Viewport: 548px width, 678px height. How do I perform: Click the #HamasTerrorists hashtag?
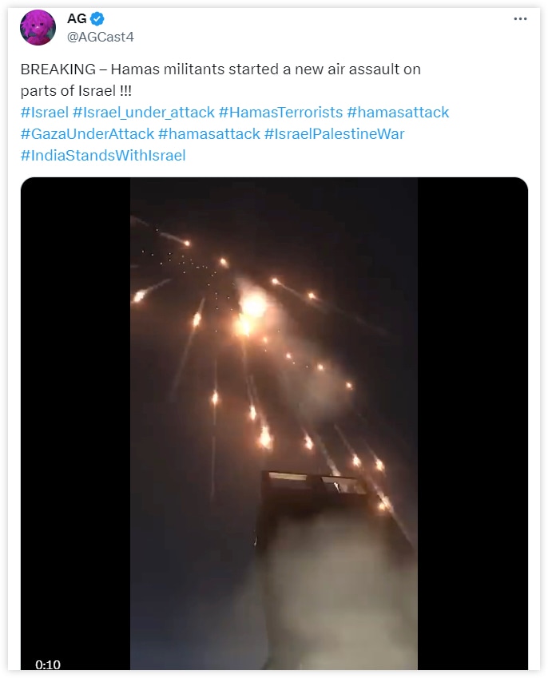280,113
